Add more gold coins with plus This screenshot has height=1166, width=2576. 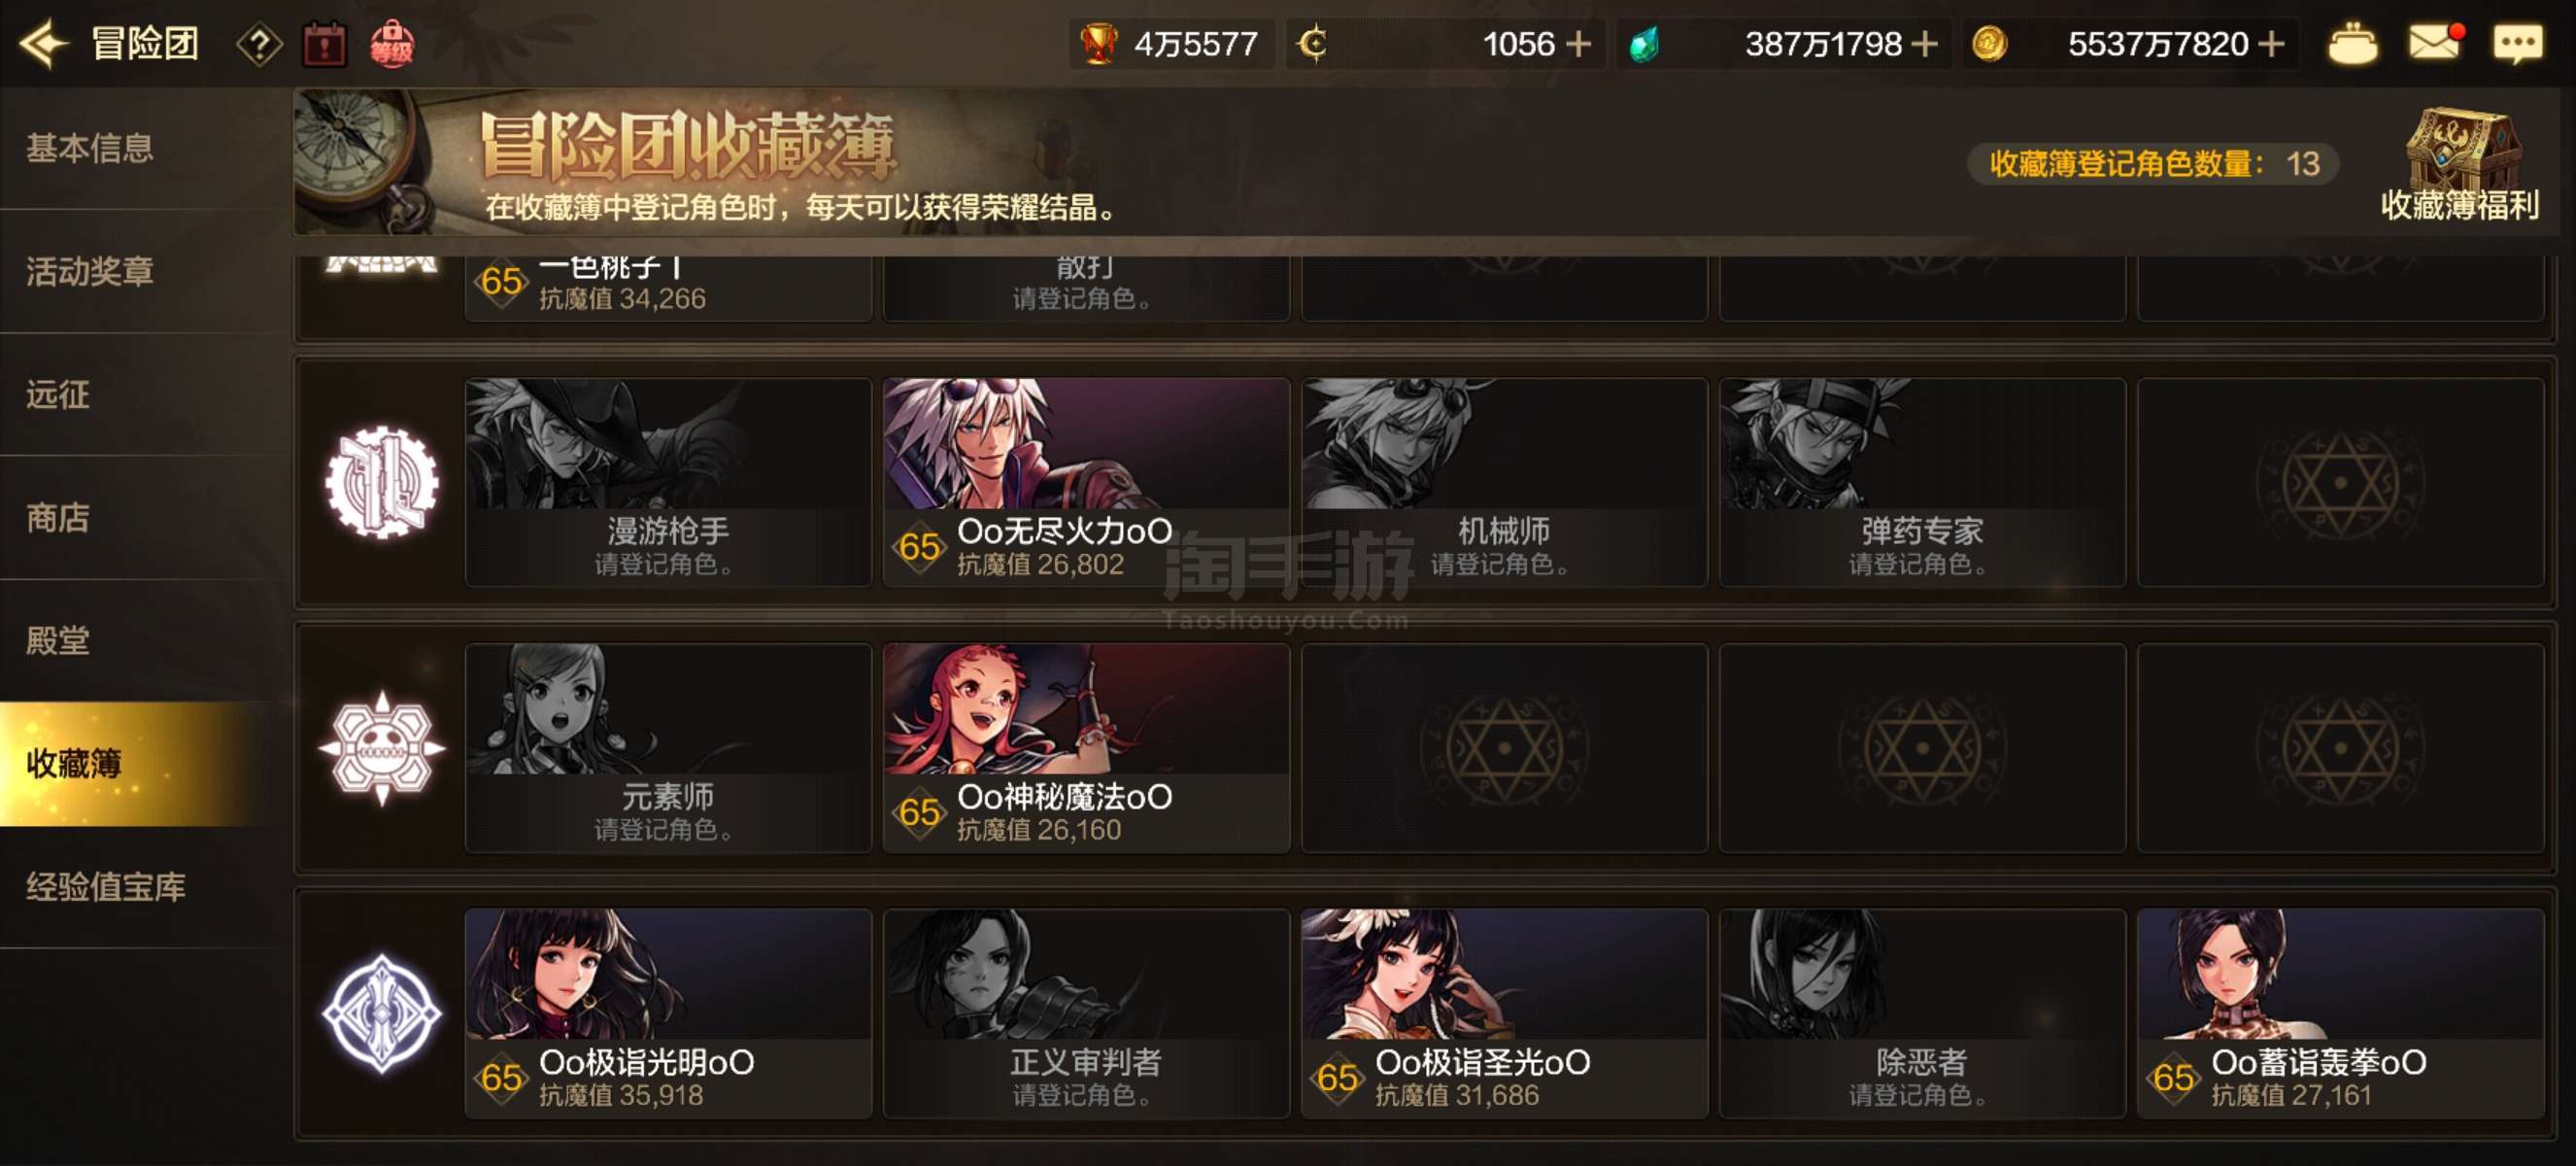pyautogui.click(x=2271, y=44)
